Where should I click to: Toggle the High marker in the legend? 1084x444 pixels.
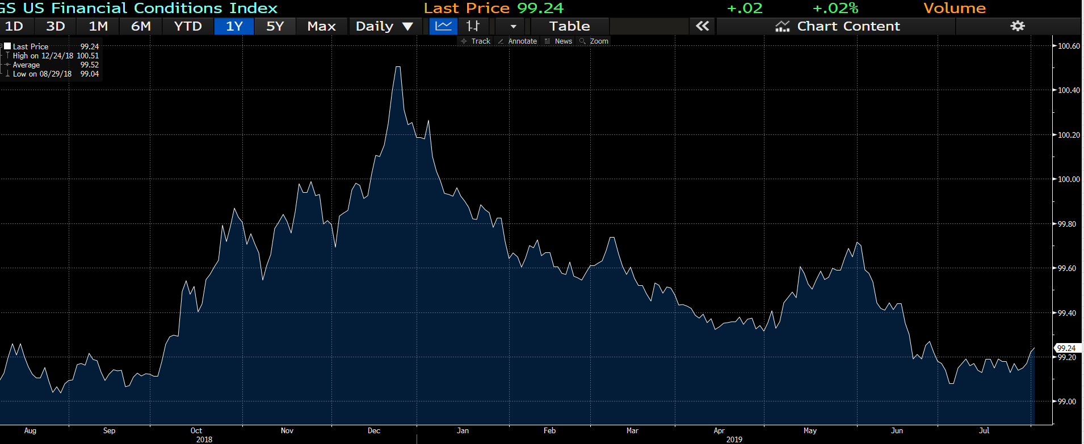pyautogui.click(x=7, y=56)
